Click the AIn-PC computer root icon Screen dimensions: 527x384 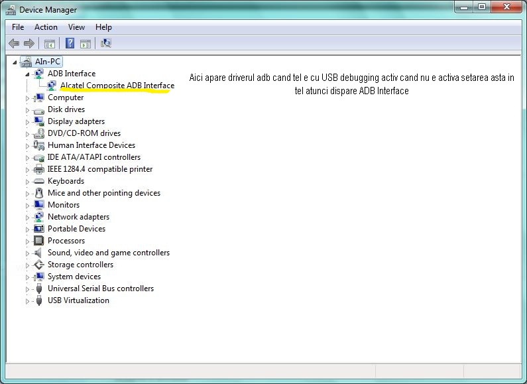tap(27, 62)
